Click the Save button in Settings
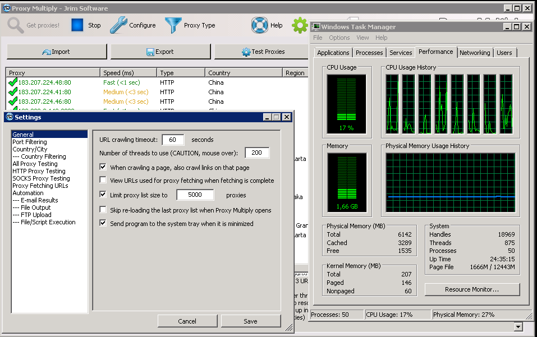This screenshot has width=537, height=337. pos(250,321)
